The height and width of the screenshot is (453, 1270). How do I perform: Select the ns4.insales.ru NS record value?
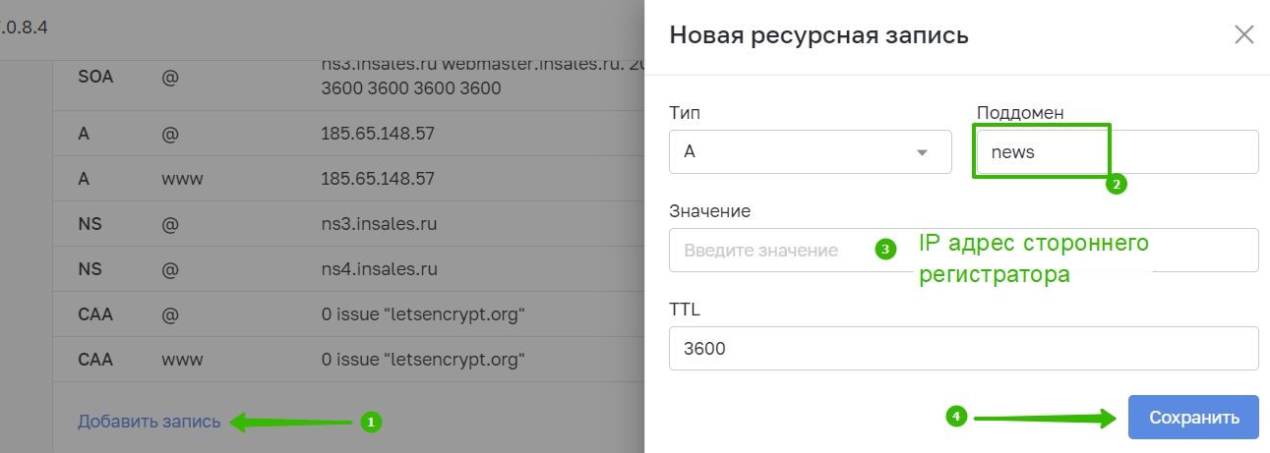[378, 269]
